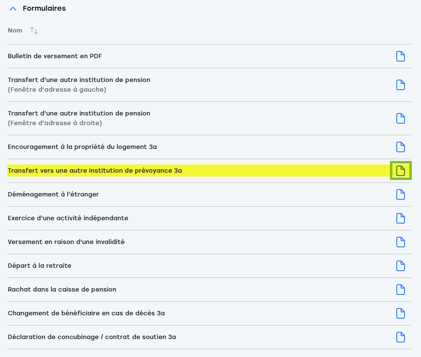Click Déclaration de concubinage / contrat de soutien 3a
Image resolution: width=421 pixels, height=357 pixels.
pyautogui.click(x=92, y=337)
